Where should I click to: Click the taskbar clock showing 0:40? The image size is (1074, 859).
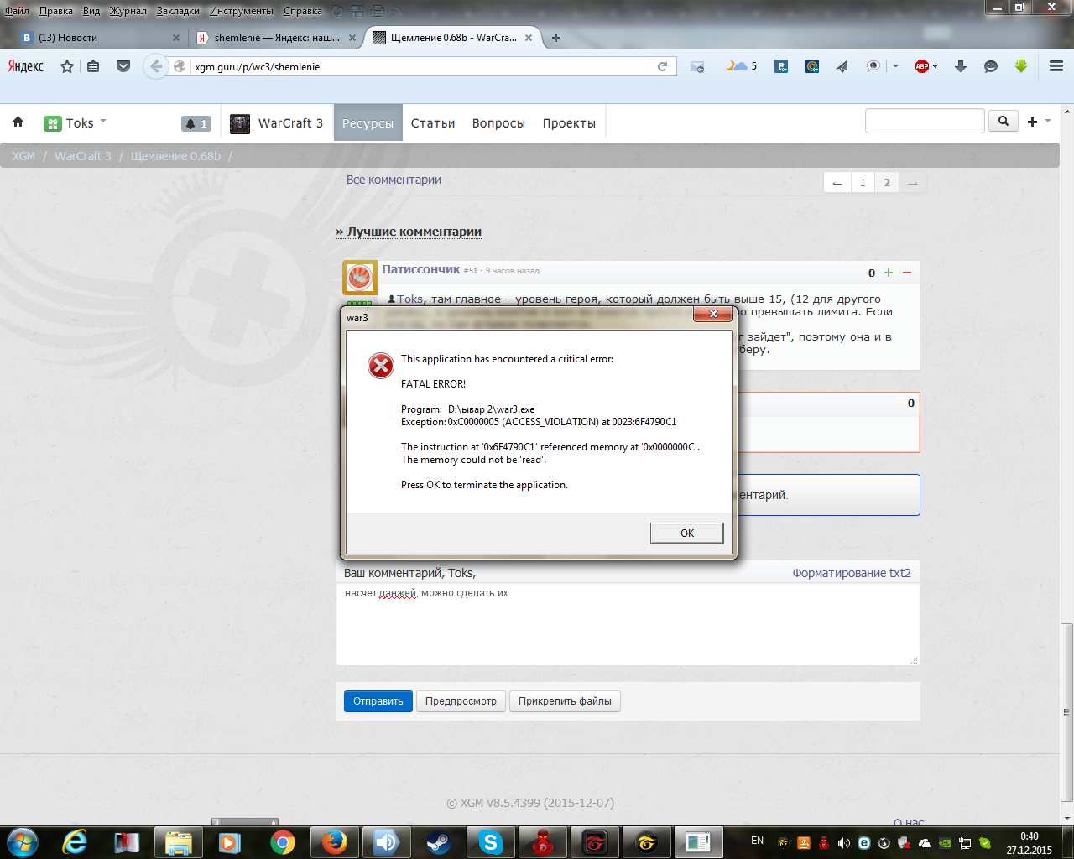(1029, 843)
